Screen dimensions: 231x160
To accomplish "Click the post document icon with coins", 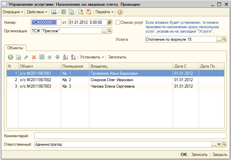I will [81, 12].
